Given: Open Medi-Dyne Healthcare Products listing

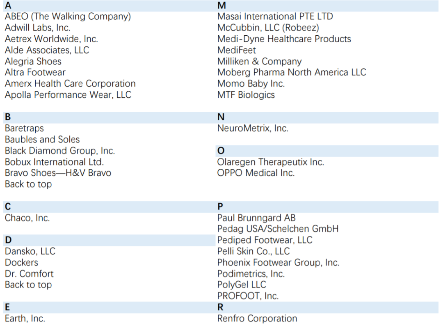Looking at the screenshot, I should [x=284, y=39].
